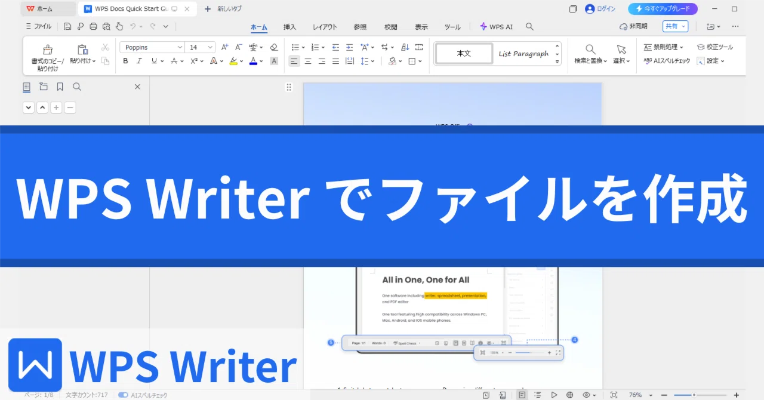Toggle print layout view in status bar
Screen dimensions: 764x400
(522, 395)
